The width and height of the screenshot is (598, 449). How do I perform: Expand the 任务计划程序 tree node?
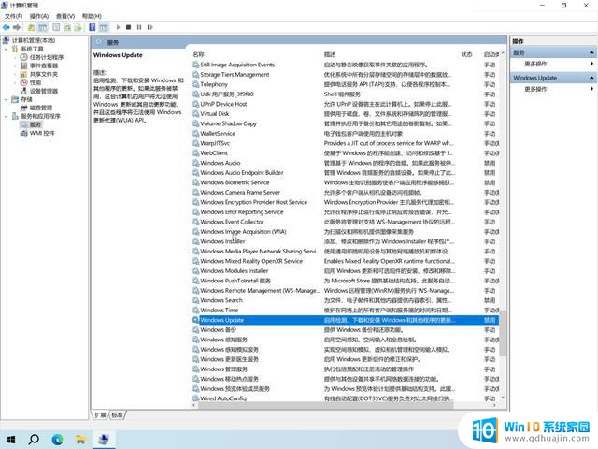pyautogui.click(x=15, y=57)
